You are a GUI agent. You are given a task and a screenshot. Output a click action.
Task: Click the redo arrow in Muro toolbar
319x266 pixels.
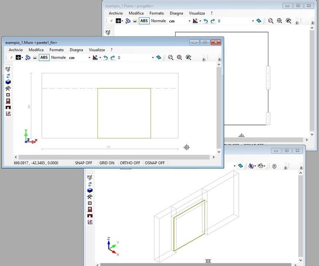(113, 57)
